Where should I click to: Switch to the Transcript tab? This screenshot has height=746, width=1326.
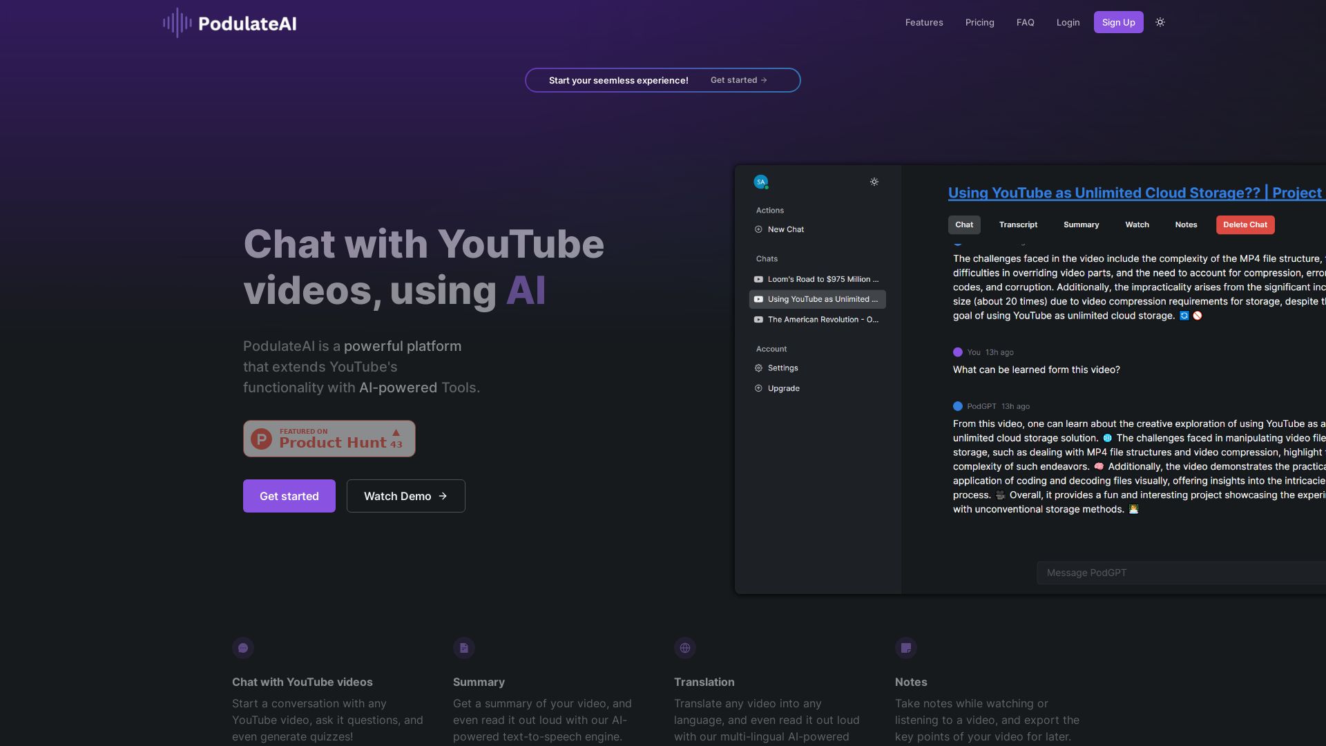(x=1018, y=224)
